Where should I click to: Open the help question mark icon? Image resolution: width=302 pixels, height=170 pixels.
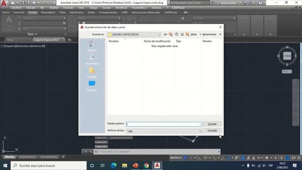[260, 3]
